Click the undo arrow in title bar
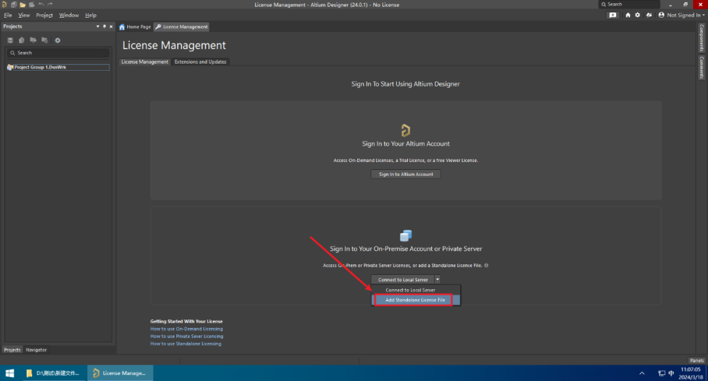The width and height of the screenshot is (708, 381). point(41,5)
